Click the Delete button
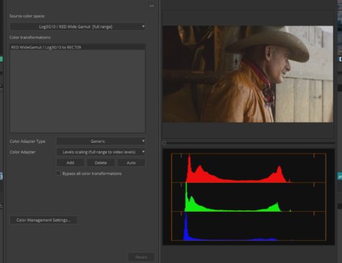 pyautogui.click(x=101, y=162)
